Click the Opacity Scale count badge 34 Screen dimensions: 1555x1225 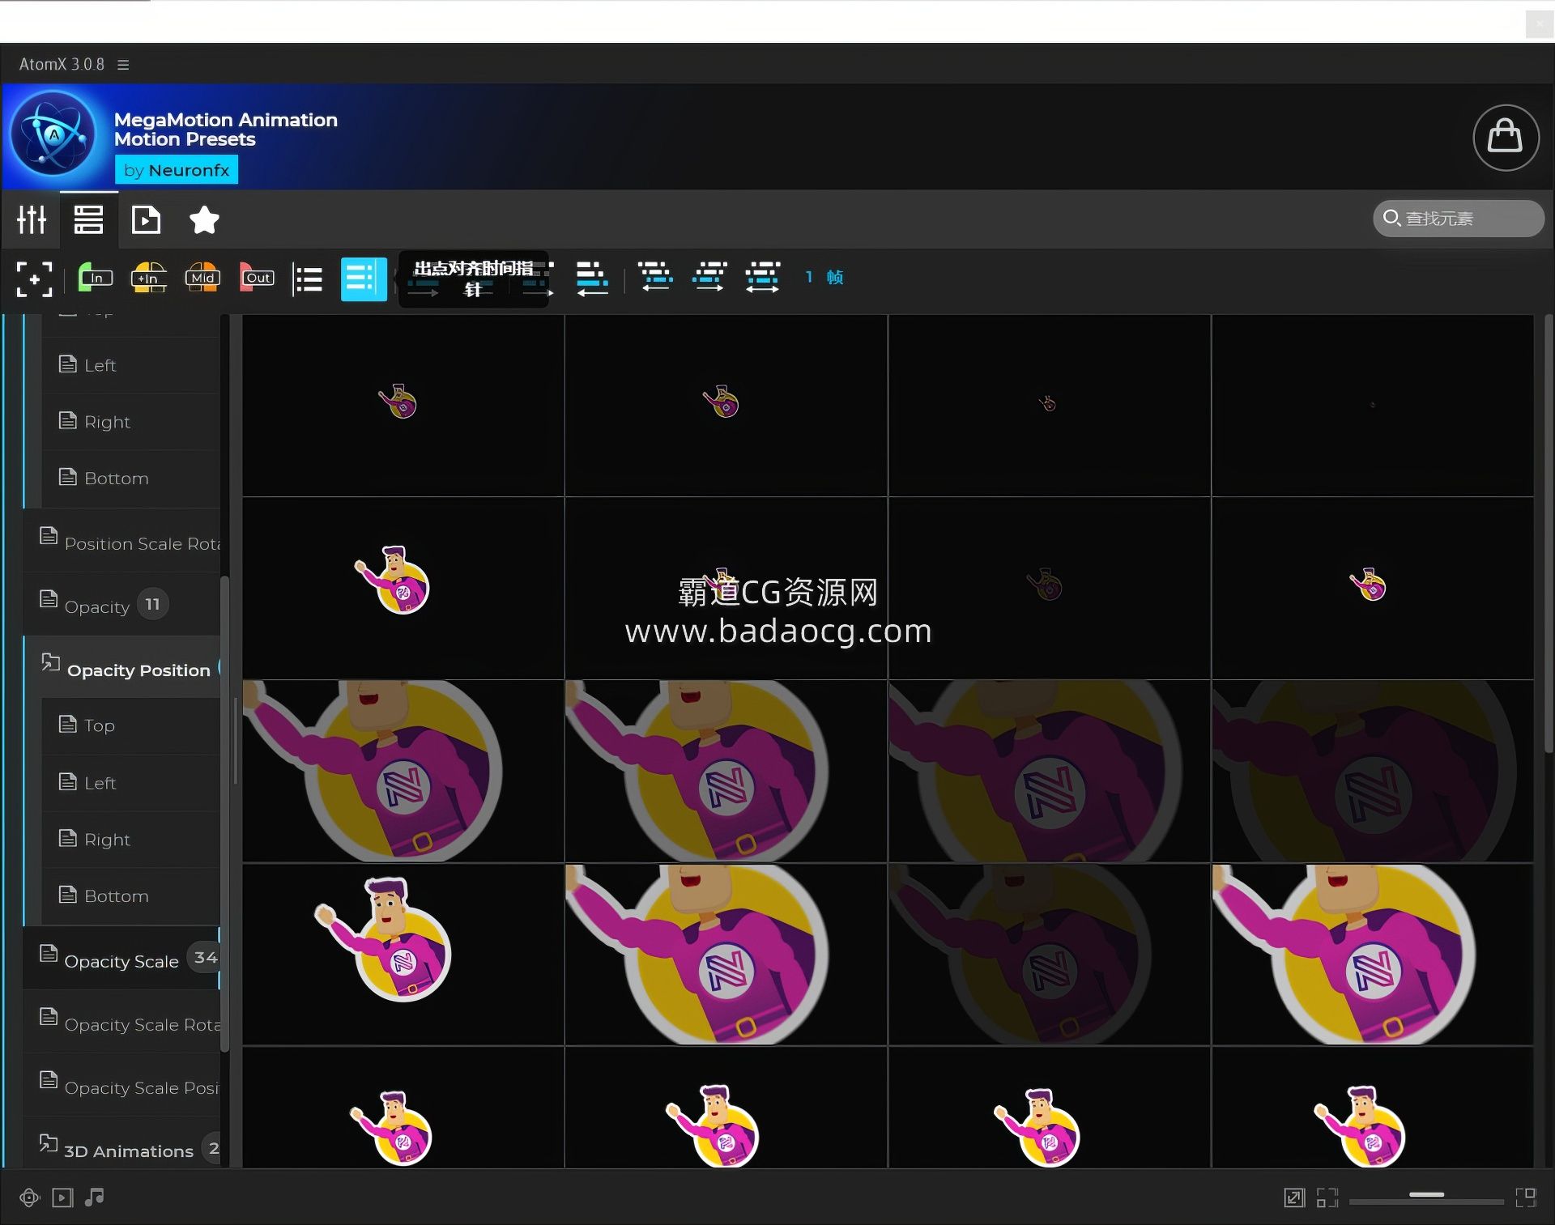pos(204,957)
